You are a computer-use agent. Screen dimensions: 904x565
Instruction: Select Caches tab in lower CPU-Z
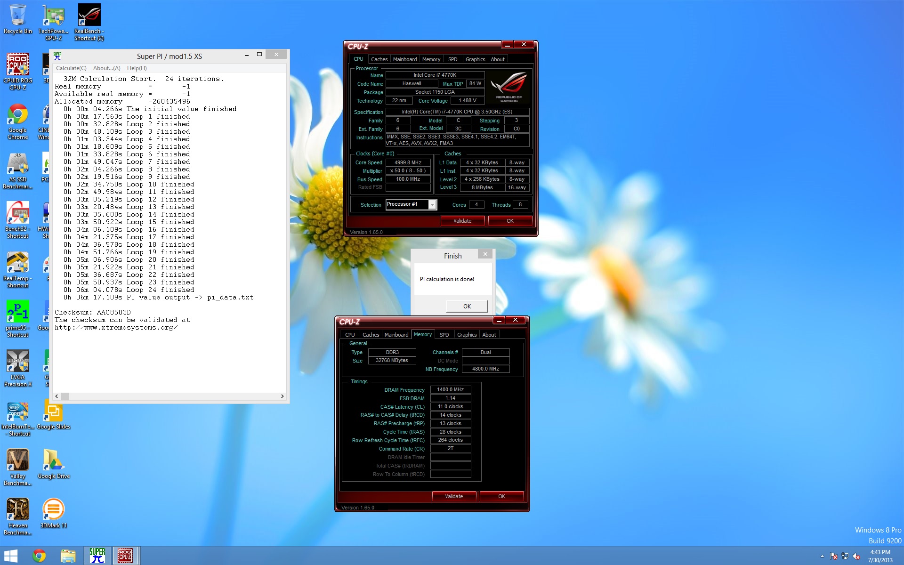tap(371, 335)
